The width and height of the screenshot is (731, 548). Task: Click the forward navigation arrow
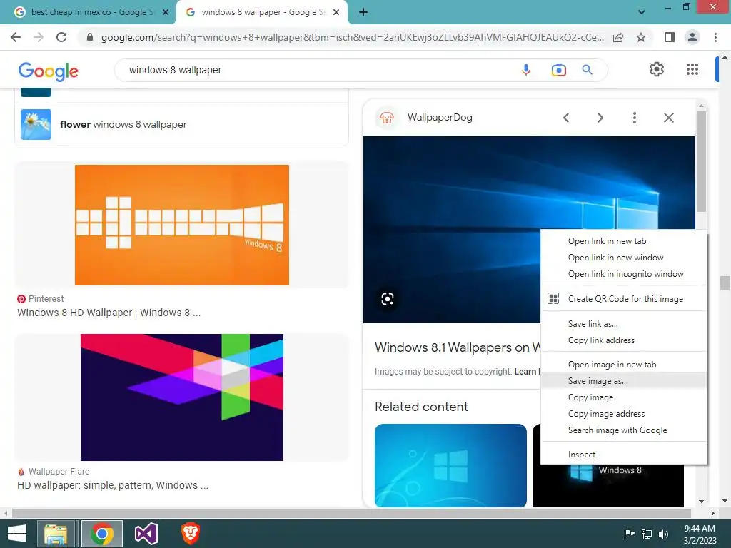39,37
